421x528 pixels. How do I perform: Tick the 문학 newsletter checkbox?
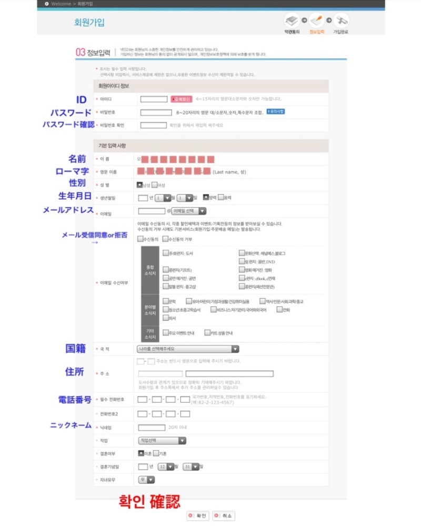(x=165, y=301)
